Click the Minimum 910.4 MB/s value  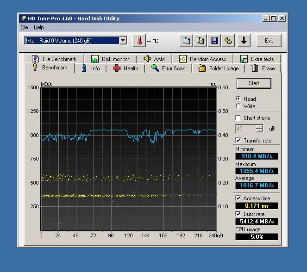257,156
